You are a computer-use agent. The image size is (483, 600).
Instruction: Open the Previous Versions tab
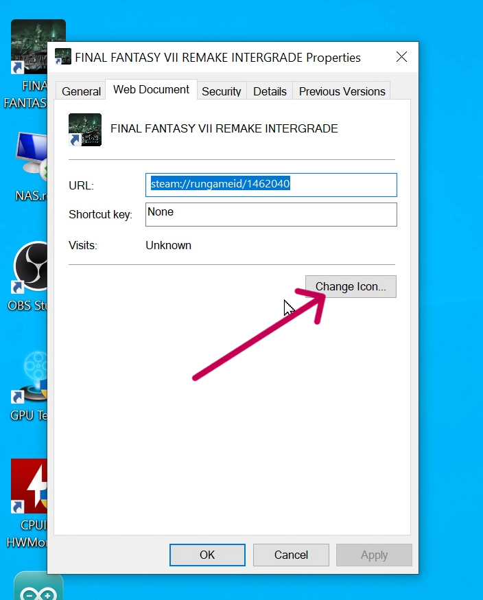coord(342,91)
